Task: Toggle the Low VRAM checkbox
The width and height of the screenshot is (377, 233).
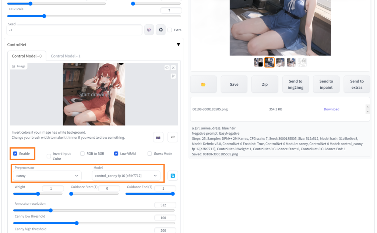Action: 116,153
